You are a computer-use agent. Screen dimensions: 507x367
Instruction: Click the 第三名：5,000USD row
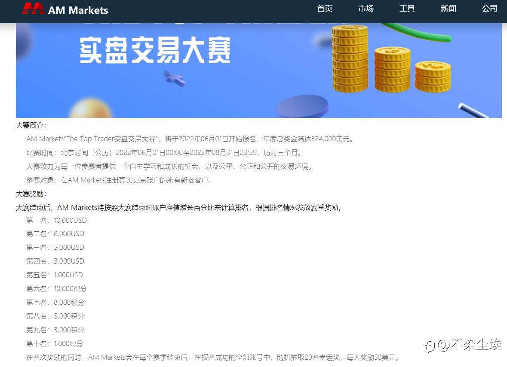click(55, 248)
